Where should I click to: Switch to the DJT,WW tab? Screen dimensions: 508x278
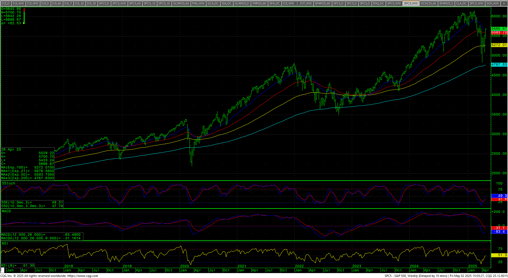pyautogui.click(x=306, y=3)
